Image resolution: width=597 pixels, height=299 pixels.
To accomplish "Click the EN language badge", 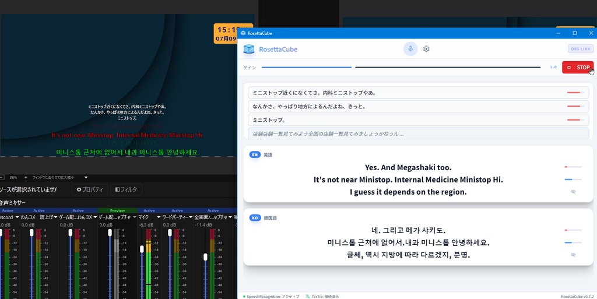I will click(x=255, y=154).
